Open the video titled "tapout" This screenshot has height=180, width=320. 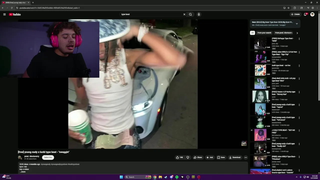283,106
